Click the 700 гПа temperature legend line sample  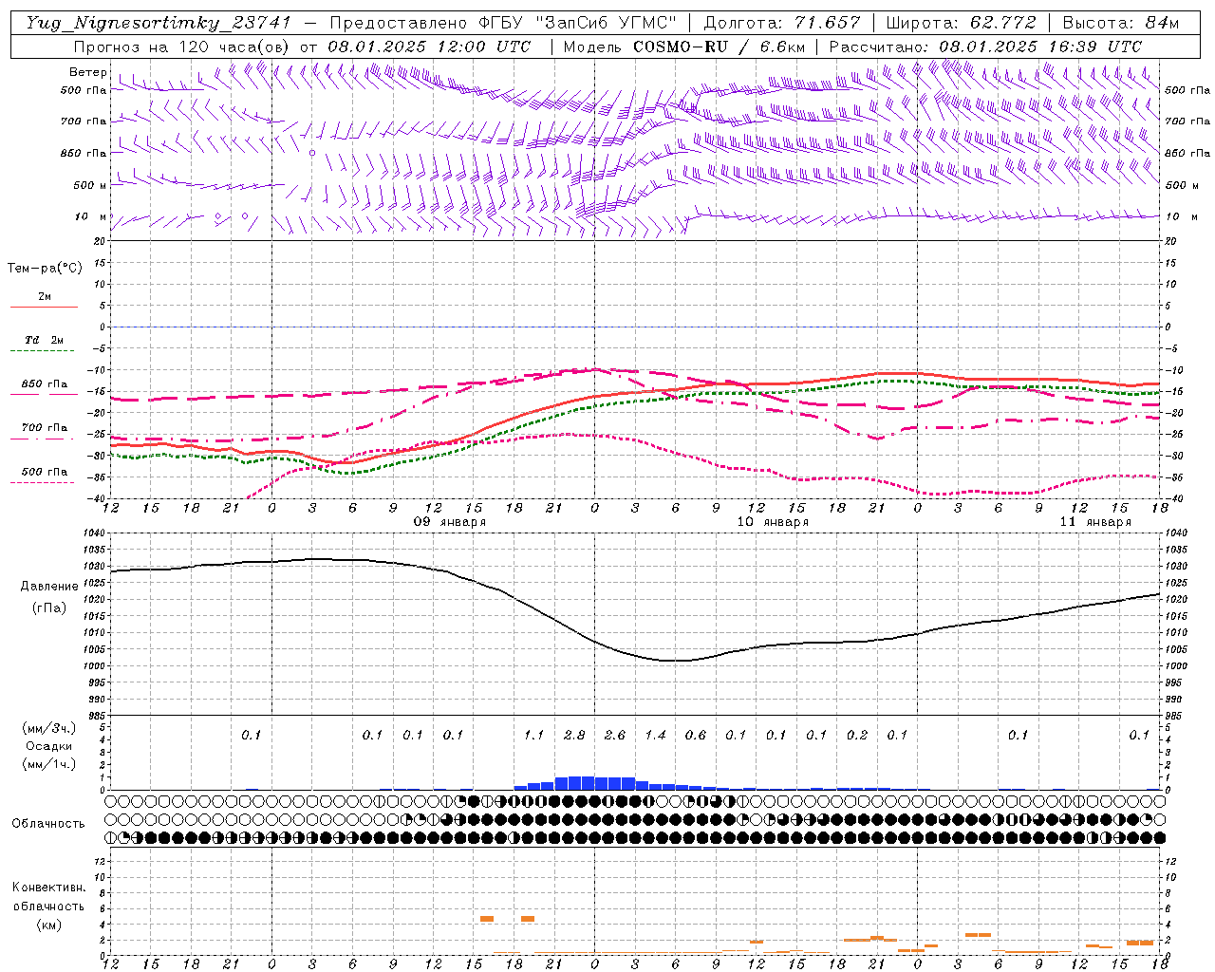pyautogui.click(x=44, y=439)
